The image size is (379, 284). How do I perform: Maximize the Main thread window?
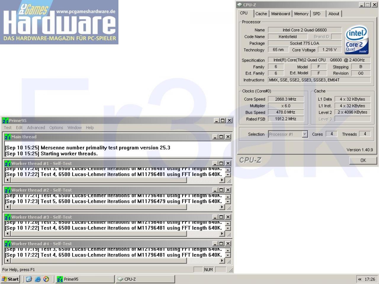coord(221,137)
